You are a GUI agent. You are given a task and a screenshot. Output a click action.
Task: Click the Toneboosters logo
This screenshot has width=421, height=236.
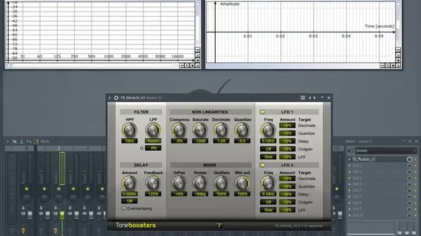coord(136,226)
